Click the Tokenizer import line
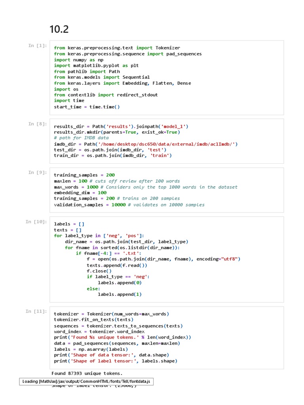The width and height of the screenshot is (304, 405). (x=117, y=48)
